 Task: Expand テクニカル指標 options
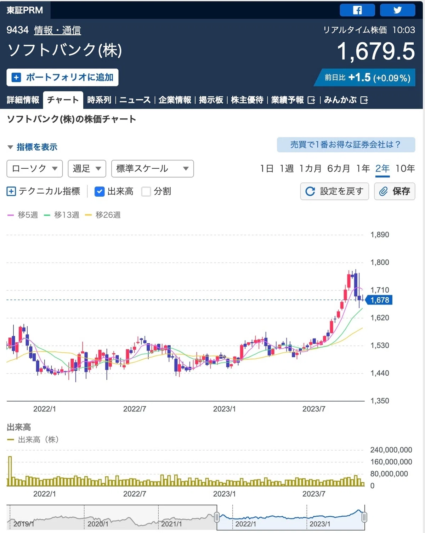point(44,191)
